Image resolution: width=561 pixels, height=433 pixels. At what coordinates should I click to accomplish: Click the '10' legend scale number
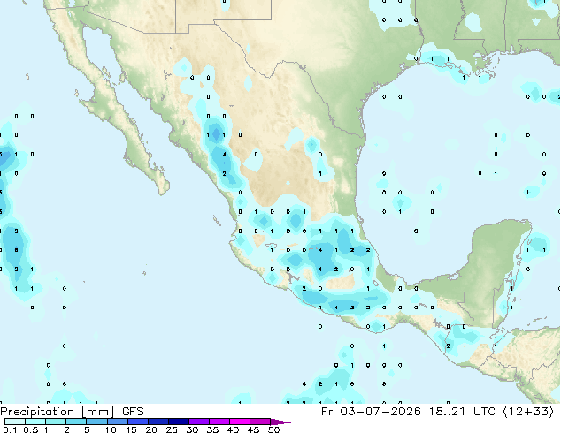coord(111,429)
